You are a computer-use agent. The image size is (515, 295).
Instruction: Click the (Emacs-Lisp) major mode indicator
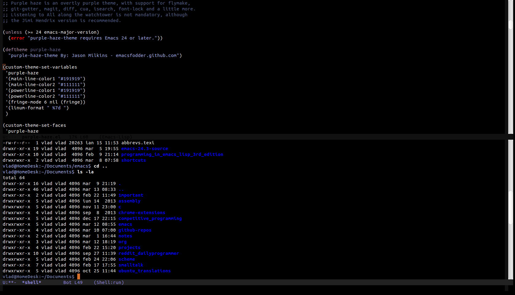pyautogui.click(x=116, y=137)
